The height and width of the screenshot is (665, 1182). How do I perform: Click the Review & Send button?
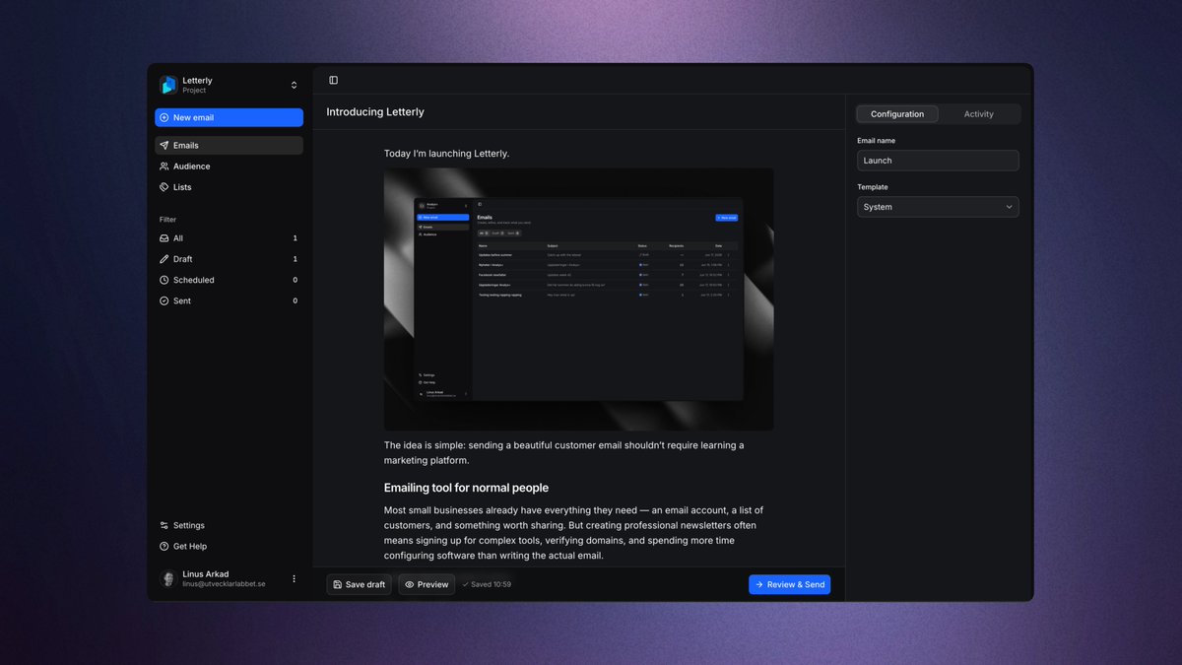click(789, 584)
